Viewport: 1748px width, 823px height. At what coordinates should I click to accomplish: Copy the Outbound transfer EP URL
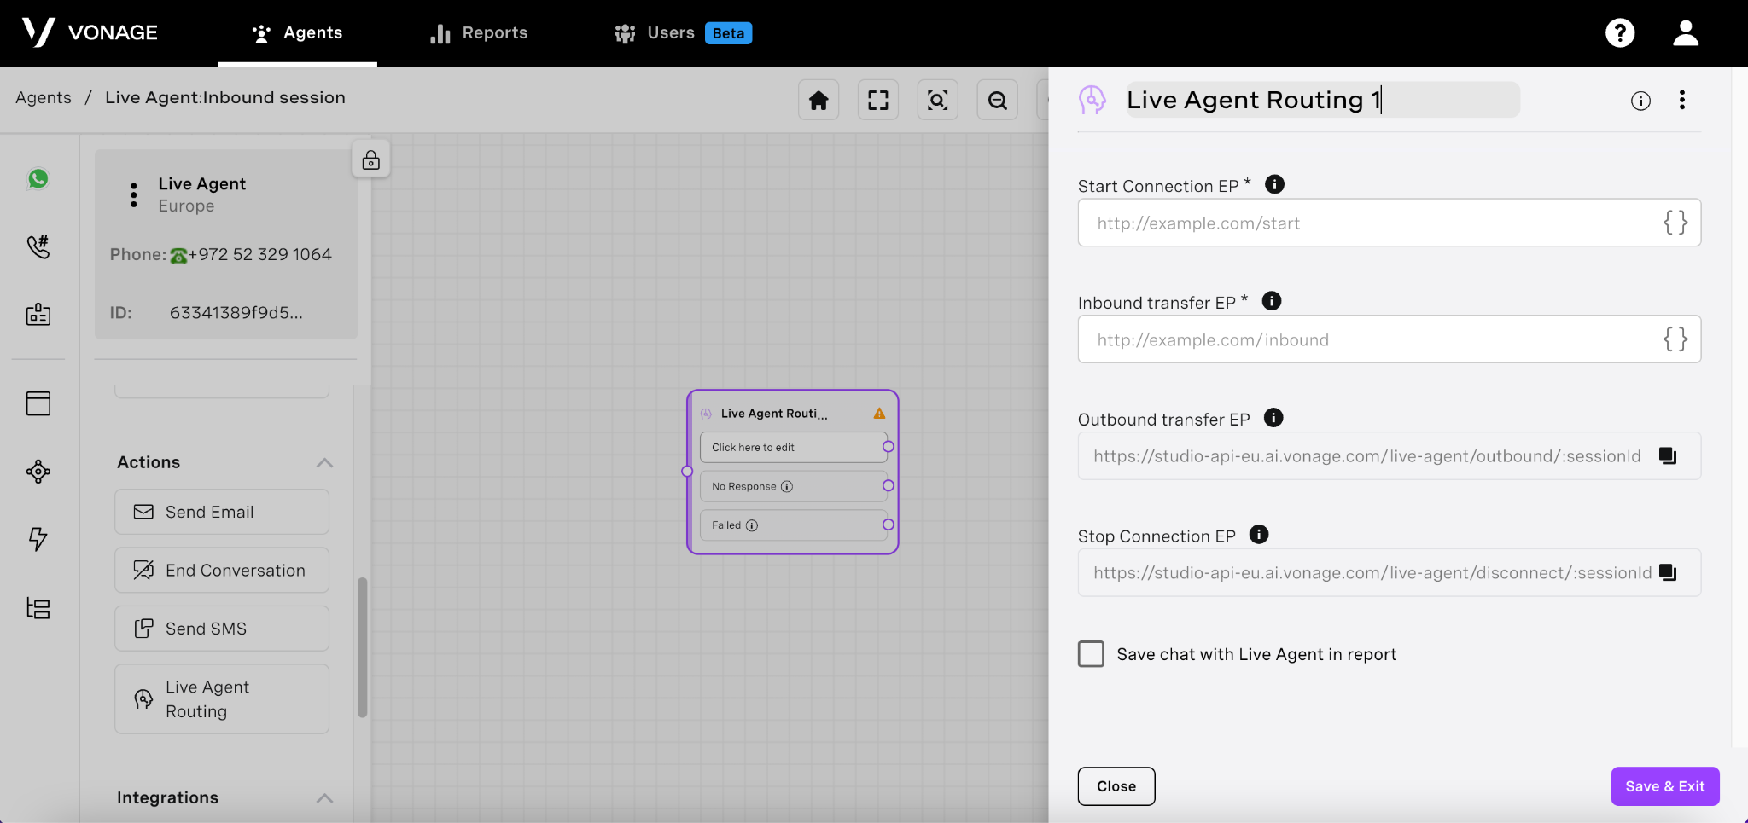pos(1668,455)
